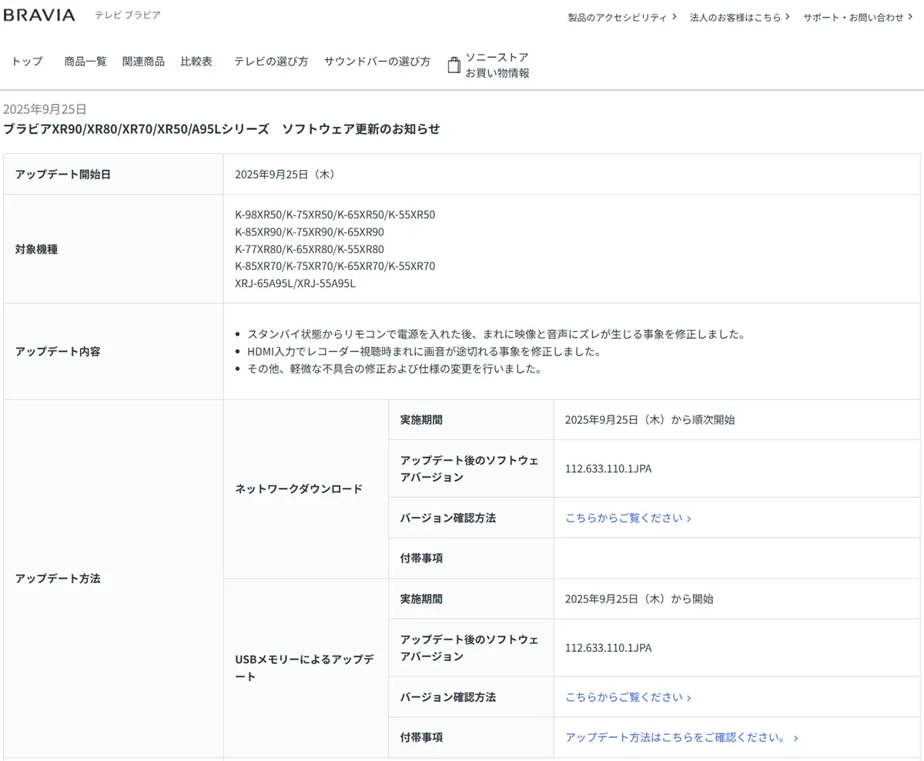The height and width of the screenshot is (761, 924).
Task: Click the その他、軽微な不具合 bullet text
Action: [395, 369]
